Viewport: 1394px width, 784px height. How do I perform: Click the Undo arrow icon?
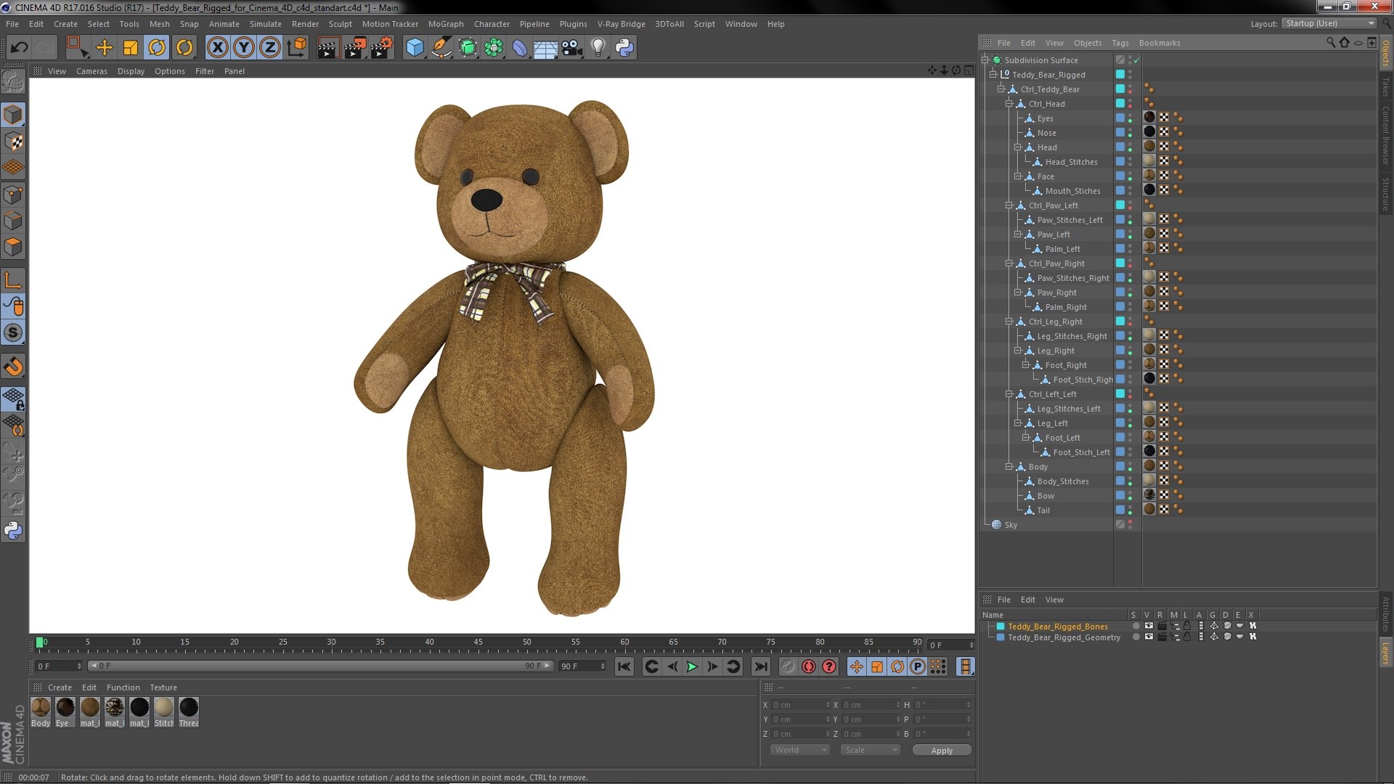pos(19,48)
